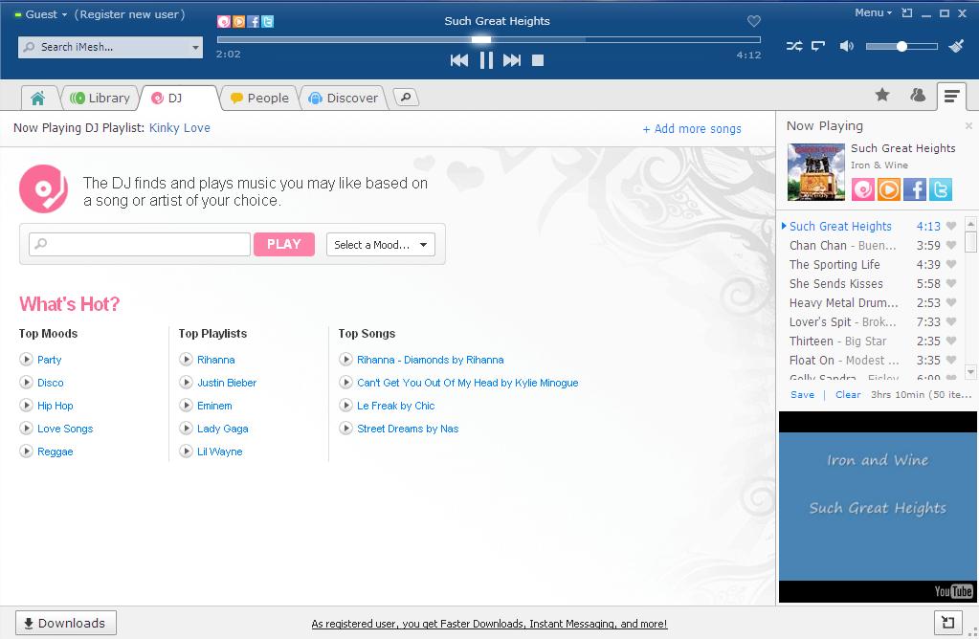Toggle shuffle playback
The width and height of the screenshot is (979, 639).
click(x=794, y=46)
